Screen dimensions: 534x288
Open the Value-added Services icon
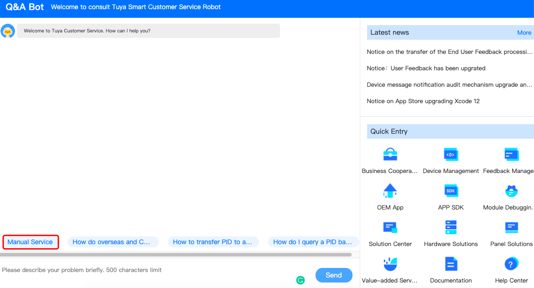pos(390,264)
